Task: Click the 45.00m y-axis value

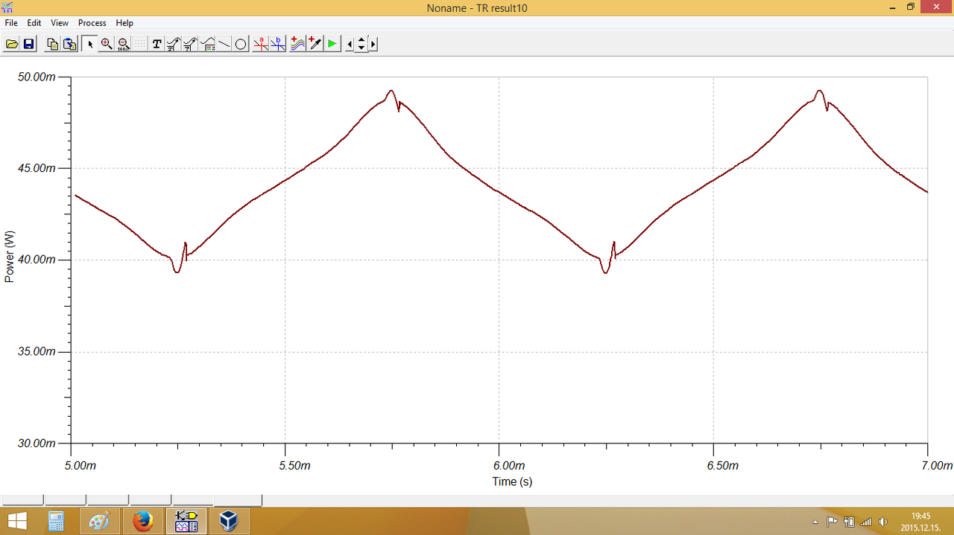Action: (37, 168)
